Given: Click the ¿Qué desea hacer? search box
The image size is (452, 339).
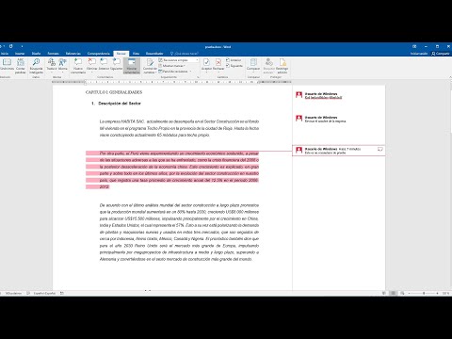Looking at the screenshot, I should tap(185, 54).
